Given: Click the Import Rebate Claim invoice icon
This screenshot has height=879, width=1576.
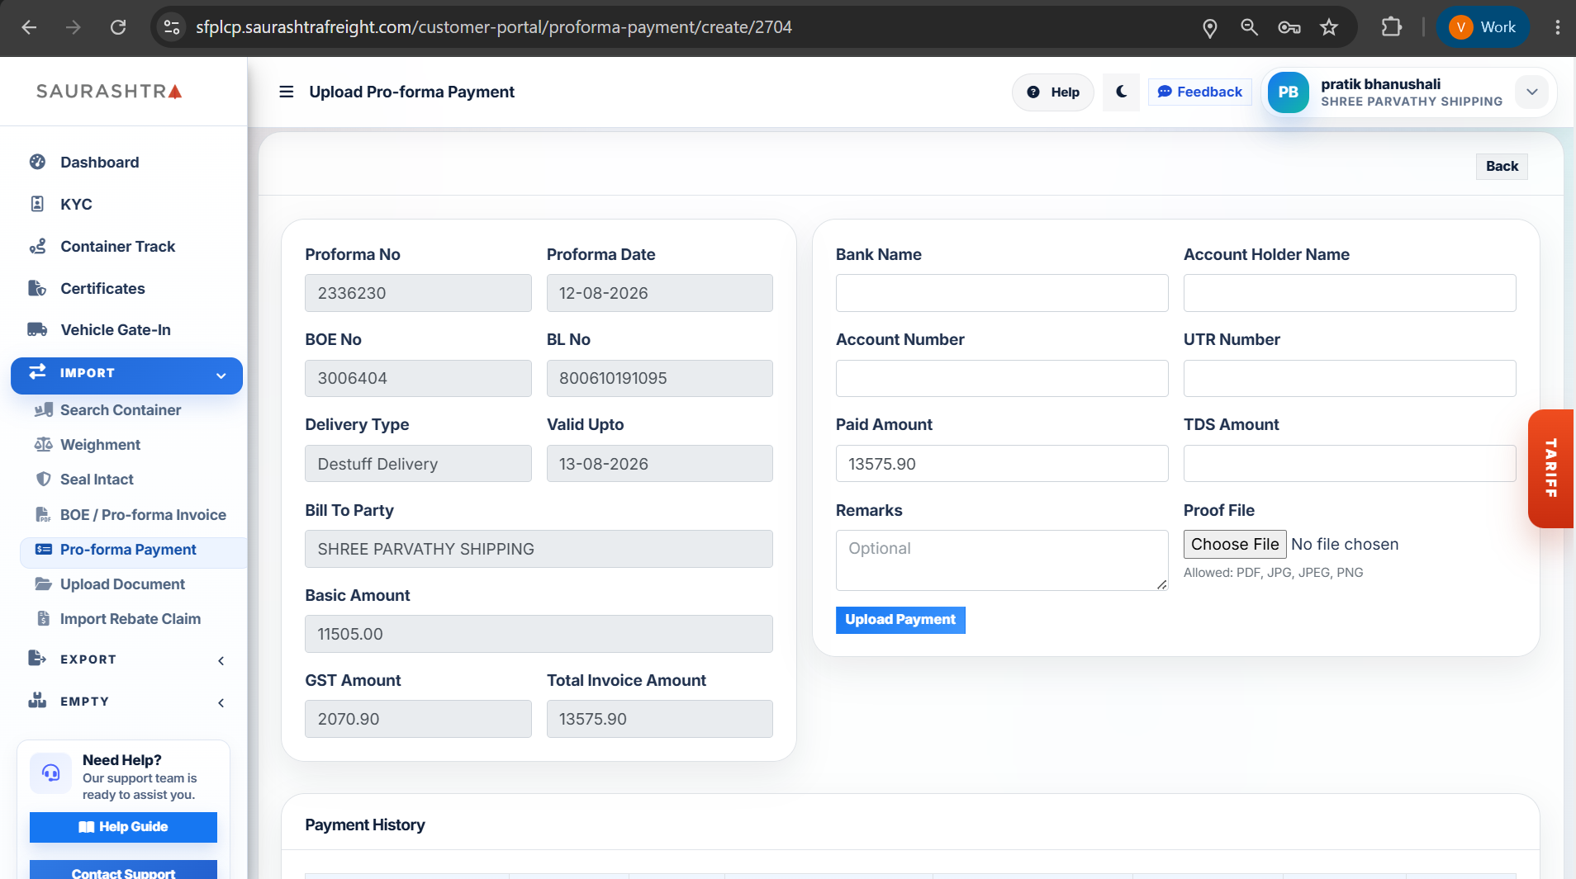Looking at the screenshot, I should click(44, 618).
